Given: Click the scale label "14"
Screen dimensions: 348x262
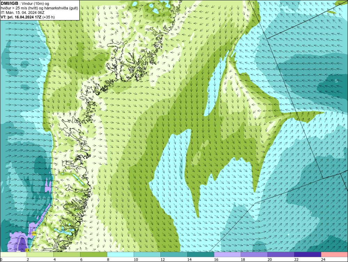Looking at the screenshot, I should [189, 260].
